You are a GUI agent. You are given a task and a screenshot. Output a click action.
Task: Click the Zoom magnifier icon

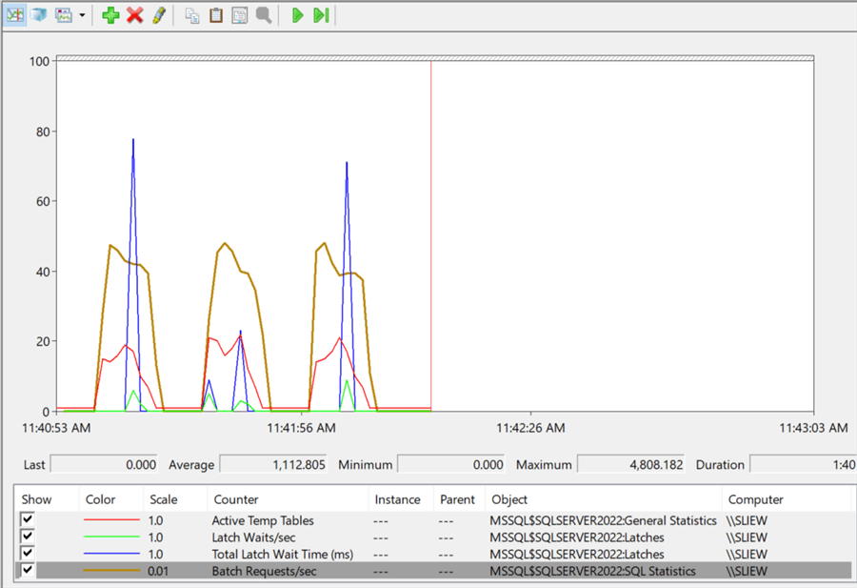pos(264,14)
